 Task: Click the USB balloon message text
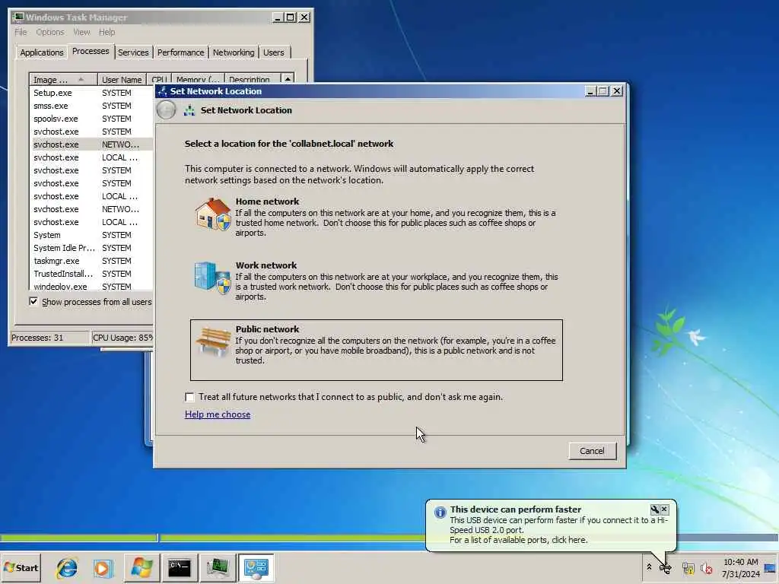tap(559, 530)
